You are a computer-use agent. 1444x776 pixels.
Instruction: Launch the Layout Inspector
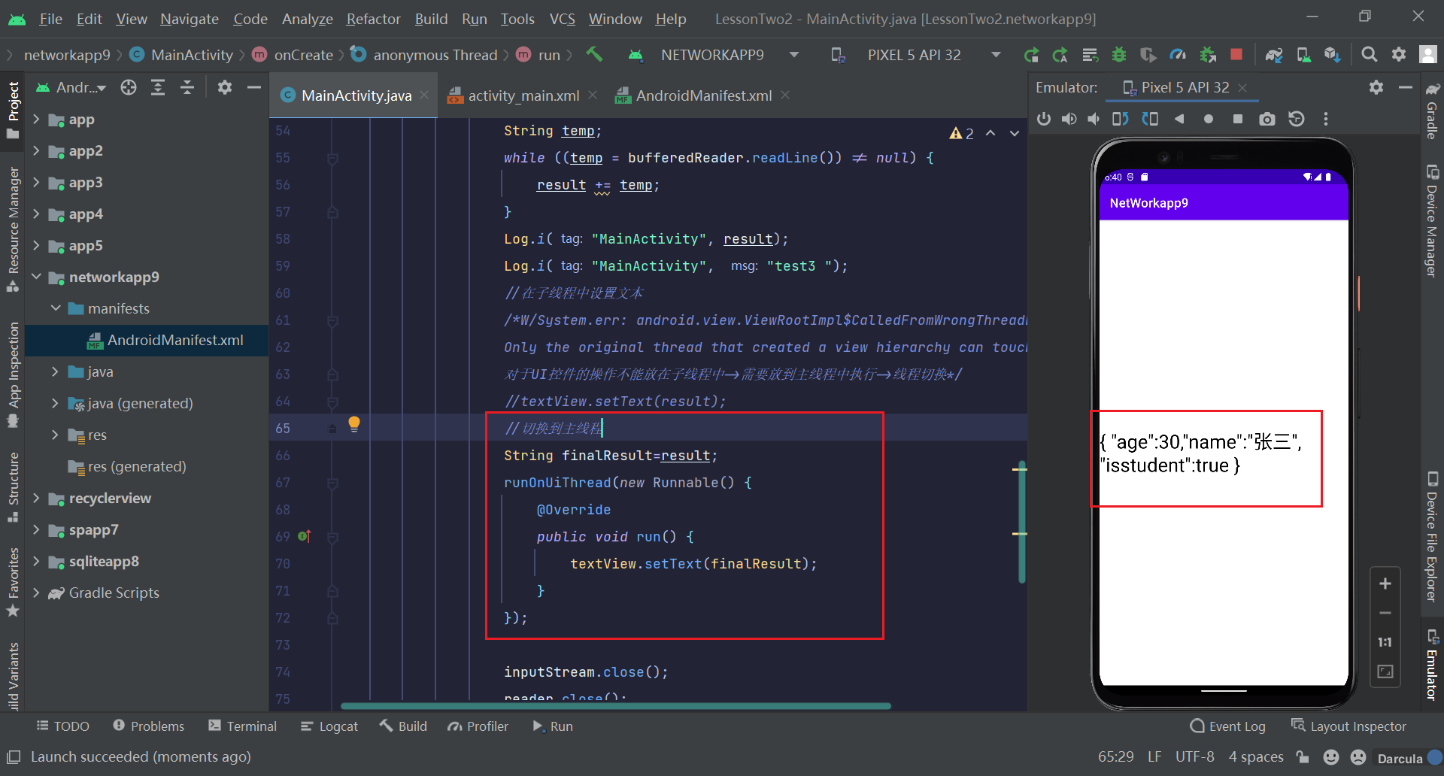pos(1348,726)
